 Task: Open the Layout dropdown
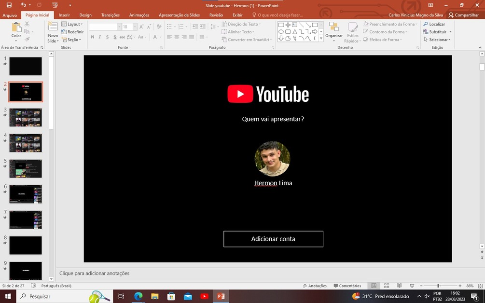(x=72, y=24)
